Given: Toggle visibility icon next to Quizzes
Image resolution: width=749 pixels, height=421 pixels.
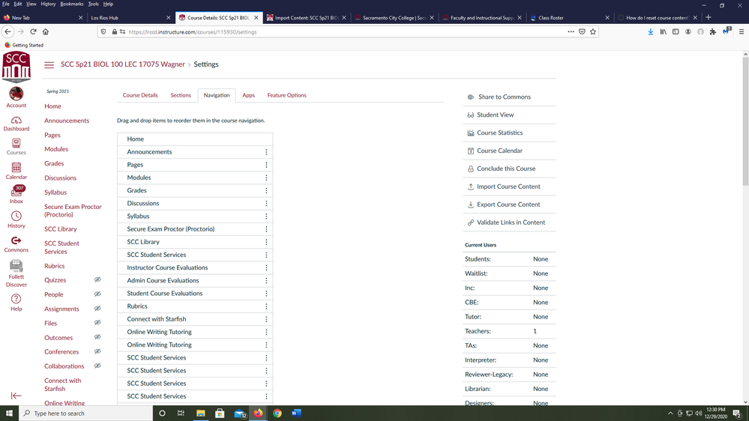Looking at the screenshot, I should pyautogui.click(x=97, y=279).
